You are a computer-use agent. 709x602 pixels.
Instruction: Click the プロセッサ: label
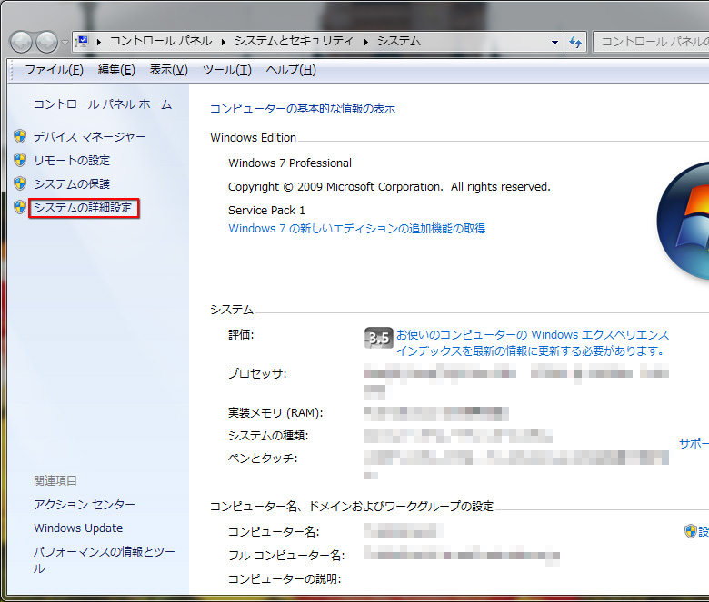[x=257, y=374]
